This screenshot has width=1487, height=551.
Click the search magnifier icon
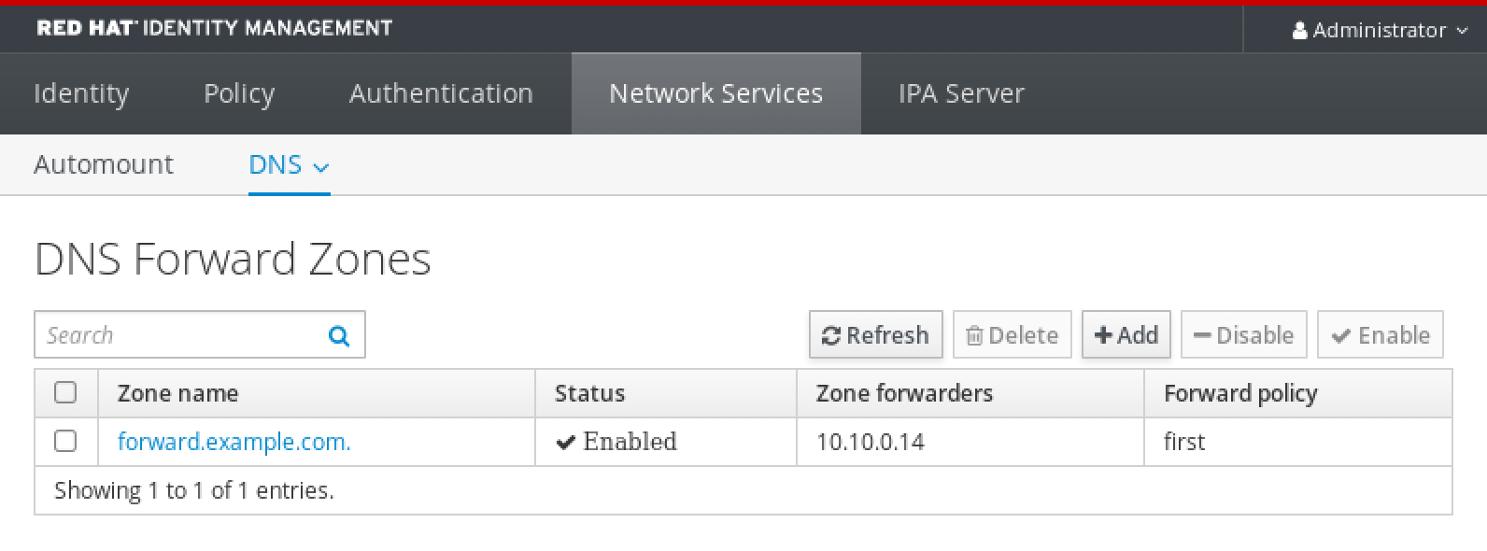(x=339, y=335)
